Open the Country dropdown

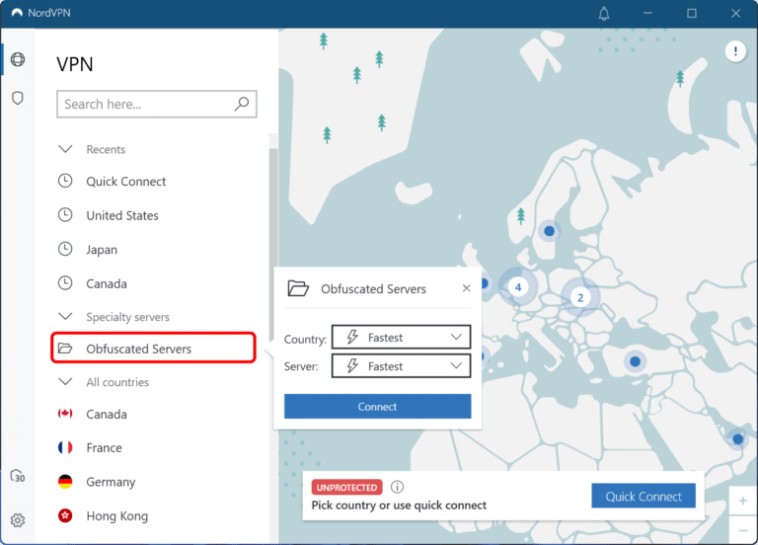(401, 338)
